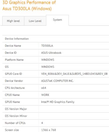Click the 1366 x 768 screen size value
Image resolution: width=109 pixels, height=132 pixels.
click(x=49, y=130)
